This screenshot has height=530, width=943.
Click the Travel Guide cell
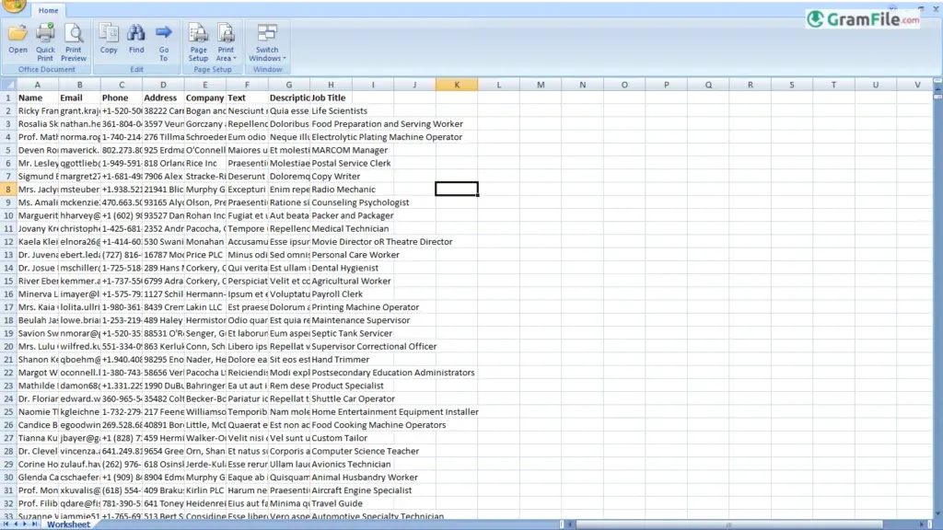[337, 503]
